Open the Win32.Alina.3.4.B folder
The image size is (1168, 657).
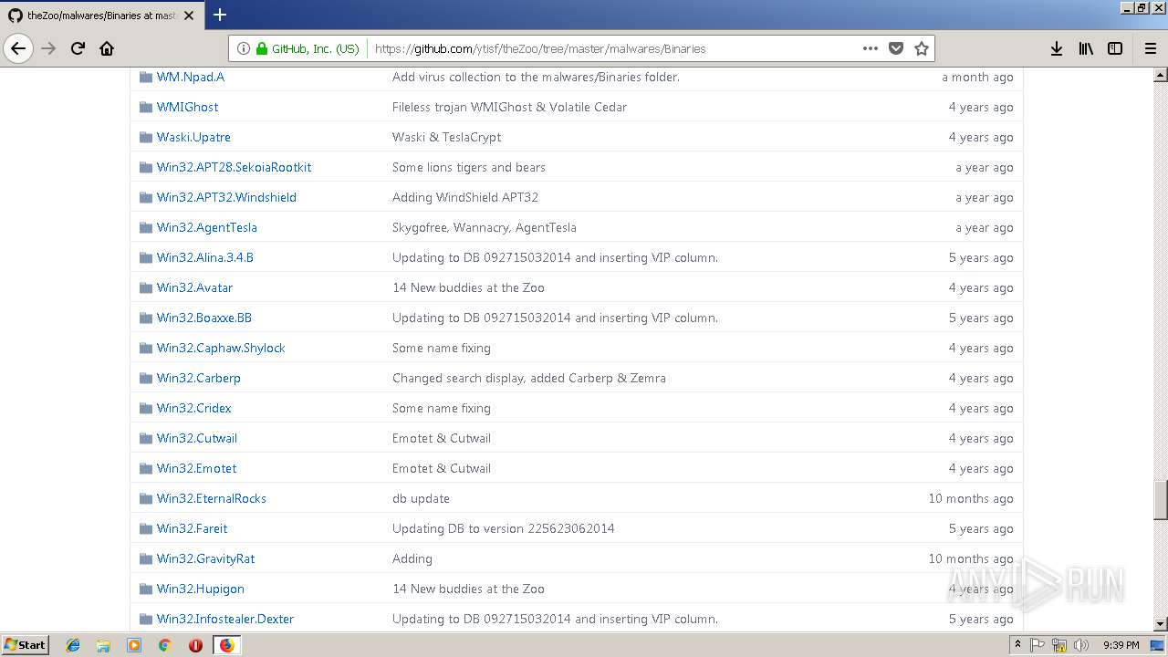tap(204, 257)
